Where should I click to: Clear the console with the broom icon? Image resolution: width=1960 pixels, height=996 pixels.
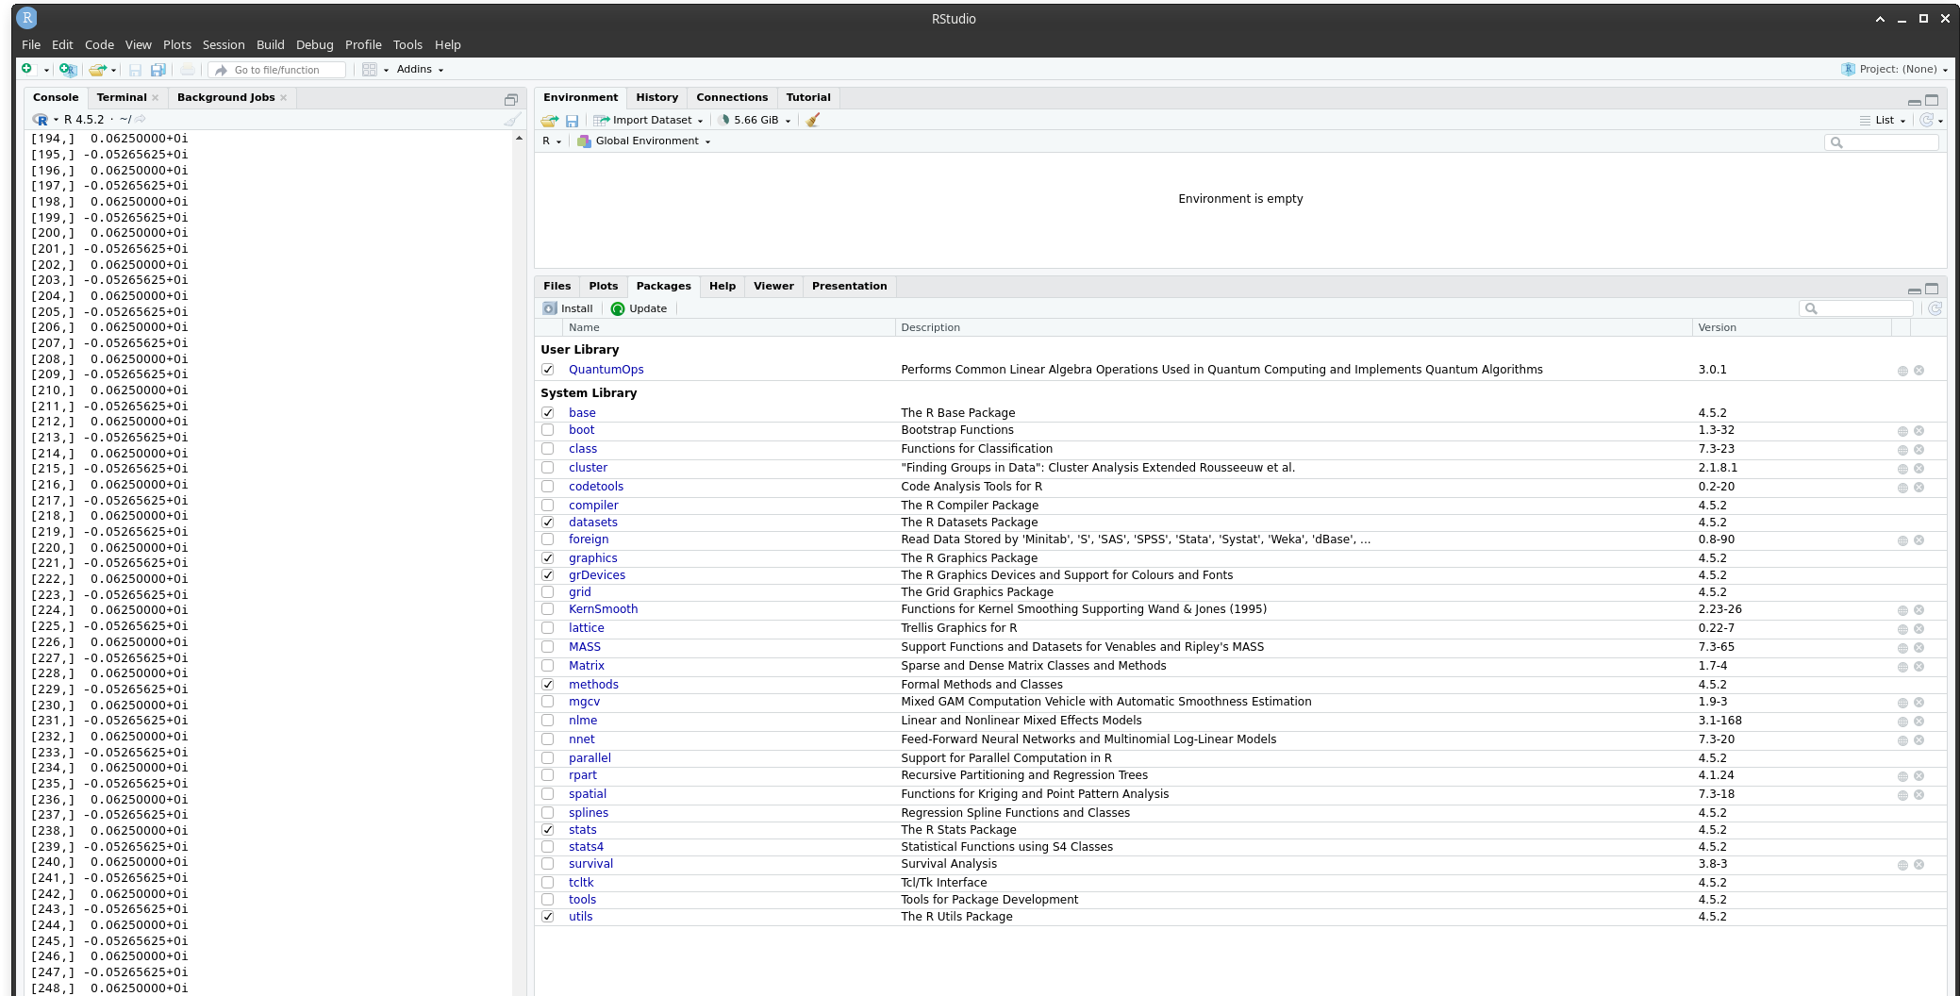click(x=512, y=120)
